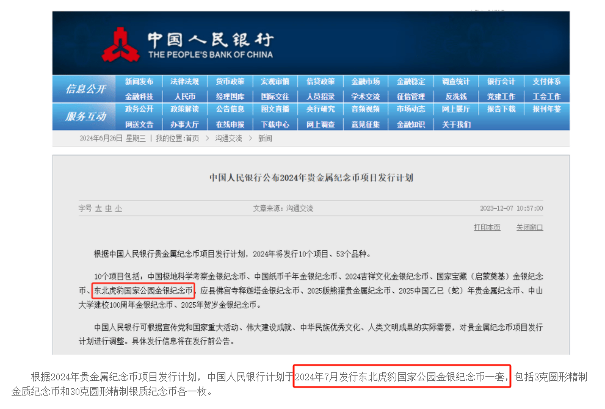This screenshot has width=605, height=409.
Task: Open the 央行研究 menu item
Action: click(321, 109)
